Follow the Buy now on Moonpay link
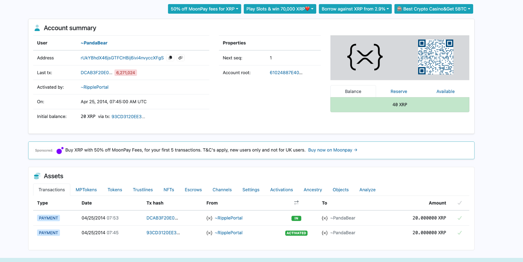Screen dimensions: 523x262 [x=332, y=150]
